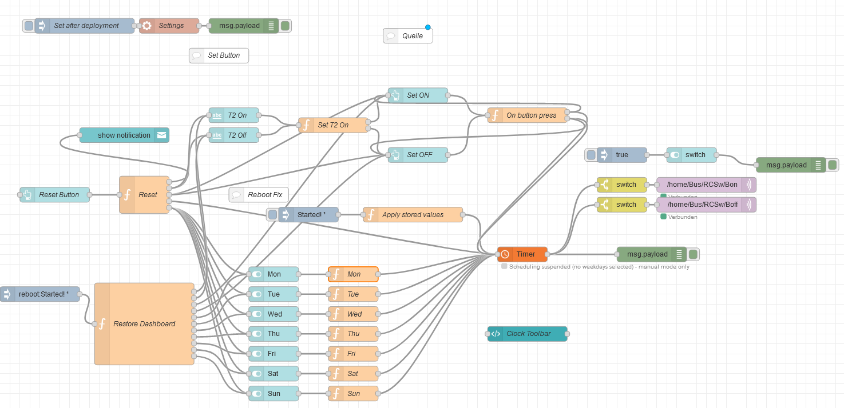The height and width of the screenshot is (408, 844).
Task: Click the arrow icon on Set after deployment node
Action: (42, 26)
